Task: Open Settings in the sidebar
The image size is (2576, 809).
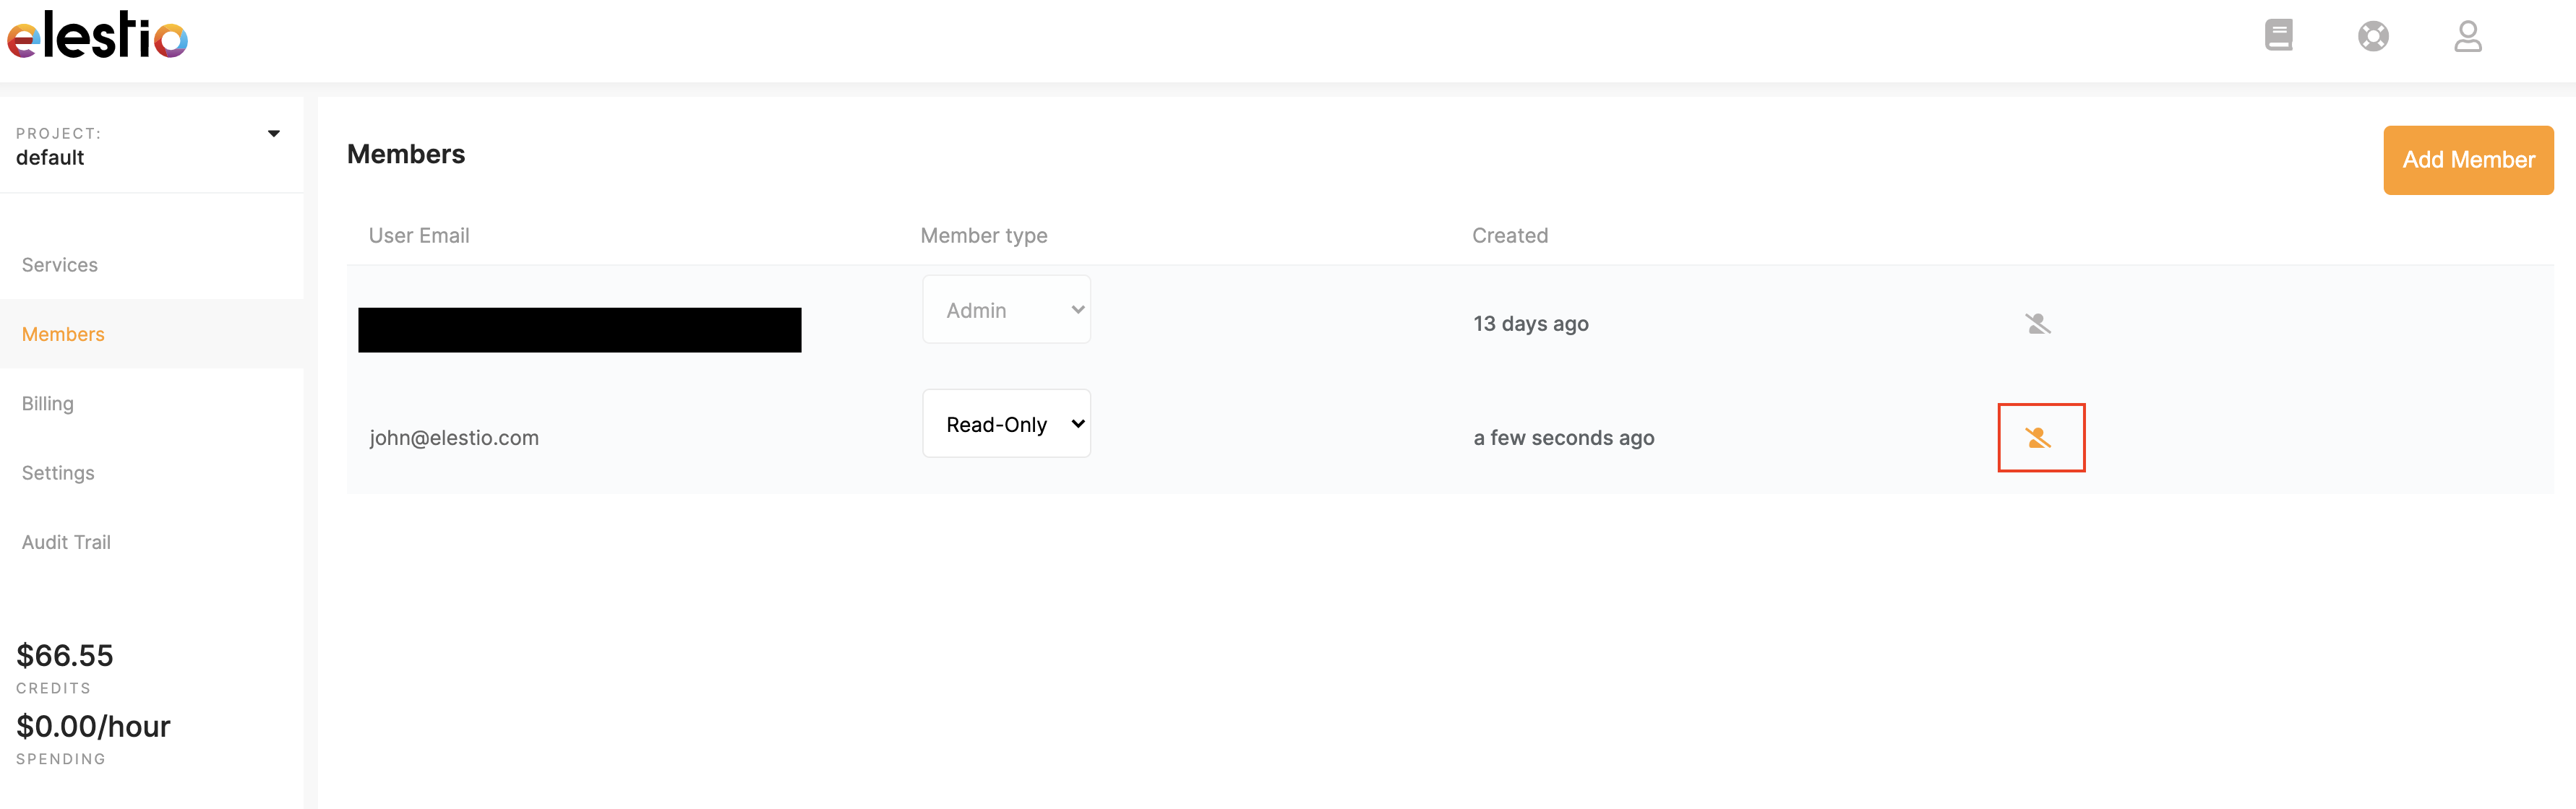Action: point(58,473)
